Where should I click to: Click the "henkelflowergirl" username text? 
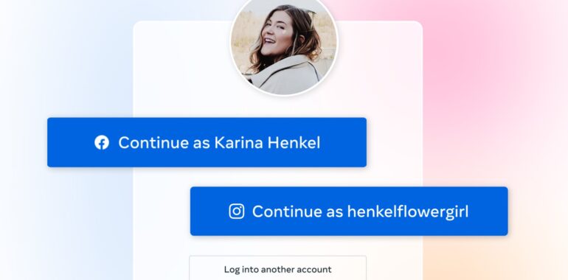point(408,211)
